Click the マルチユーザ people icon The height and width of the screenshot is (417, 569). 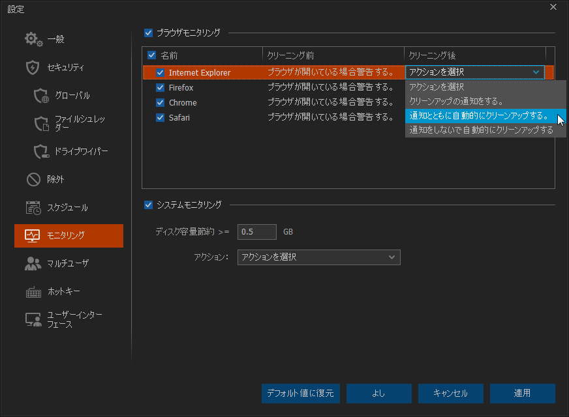33,263
